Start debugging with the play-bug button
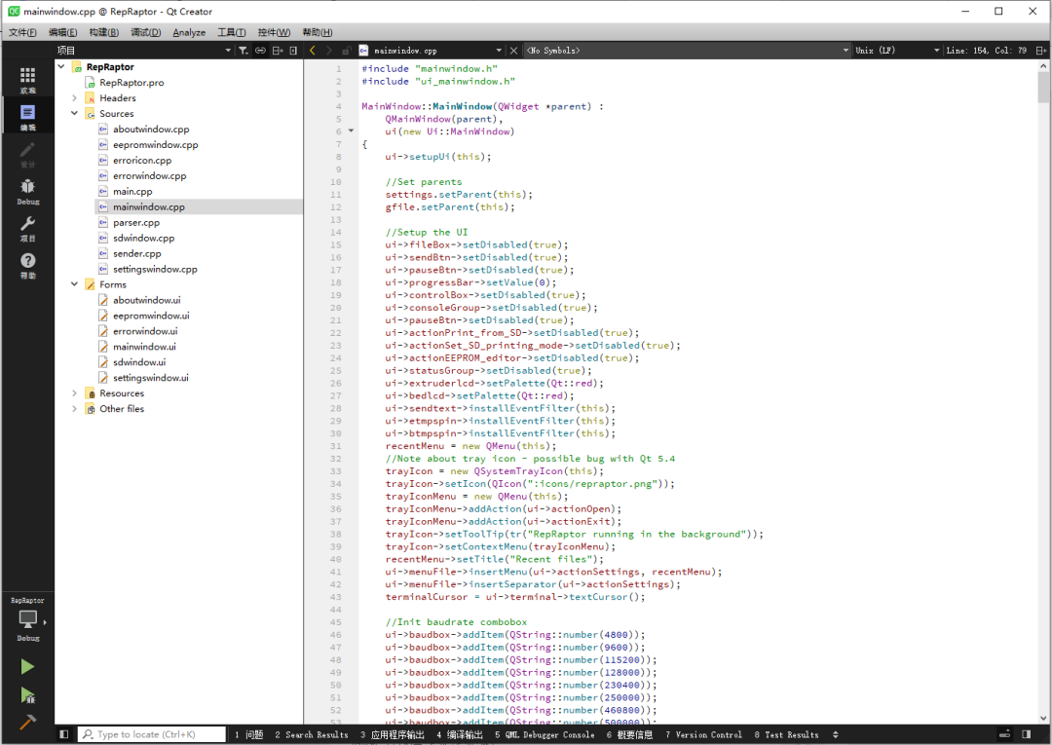The height and width of the screenshot is (745, 1052). click(27, 694)
